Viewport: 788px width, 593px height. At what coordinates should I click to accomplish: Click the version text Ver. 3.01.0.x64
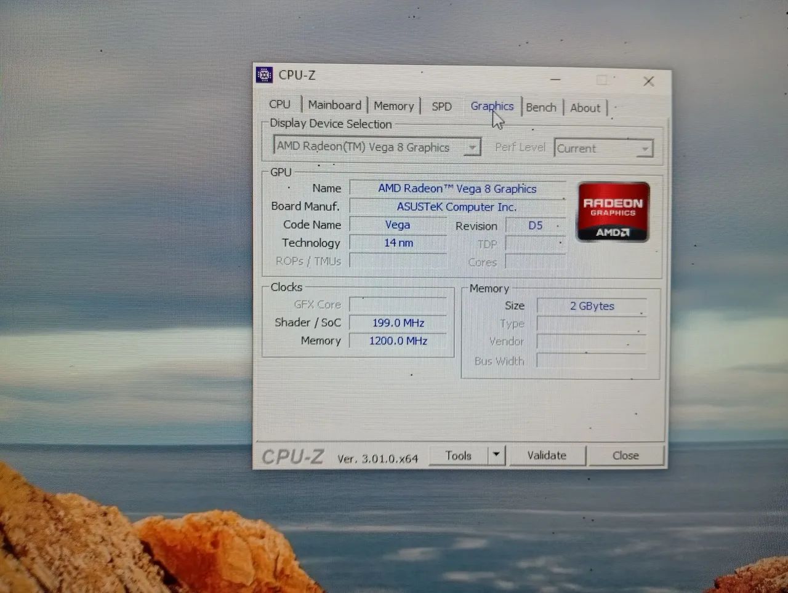click(377, 459)
